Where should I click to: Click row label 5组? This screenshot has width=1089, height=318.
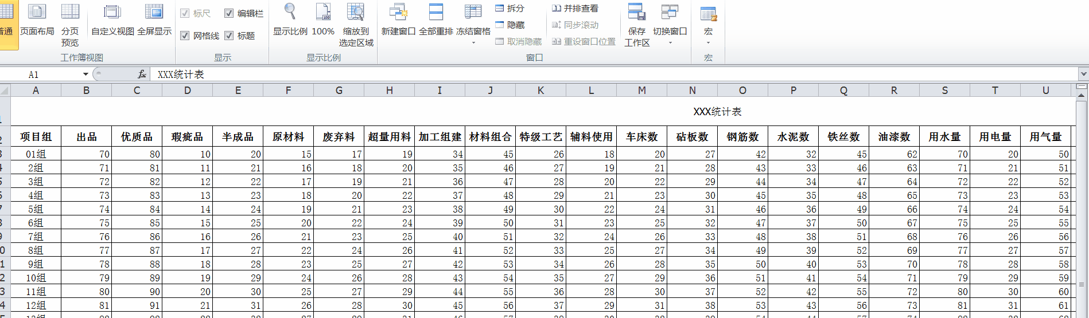coord(36,209)
